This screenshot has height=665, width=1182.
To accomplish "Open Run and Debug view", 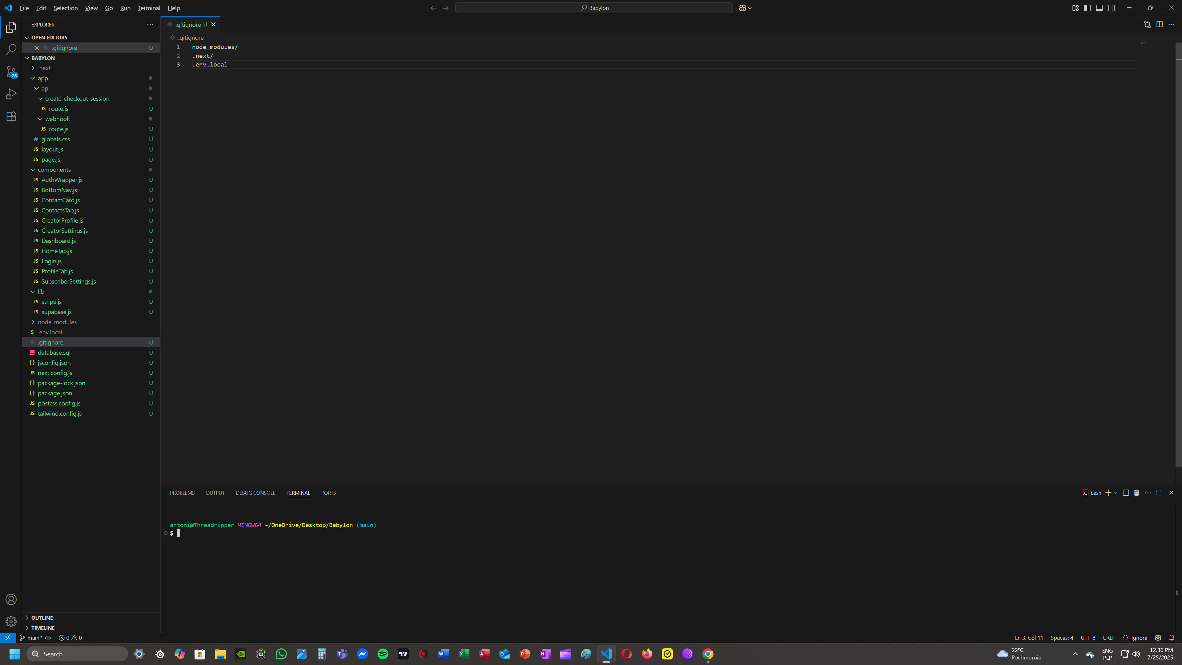I will click(11, 94).
